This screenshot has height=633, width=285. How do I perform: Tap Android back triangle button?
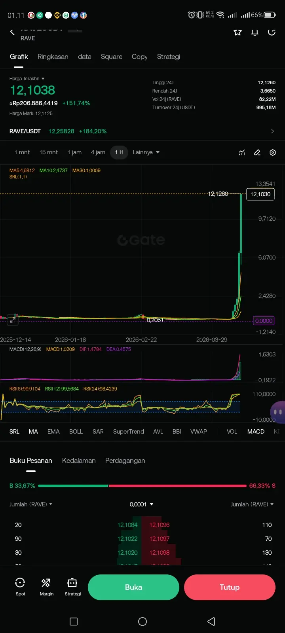tap(211, 621)
